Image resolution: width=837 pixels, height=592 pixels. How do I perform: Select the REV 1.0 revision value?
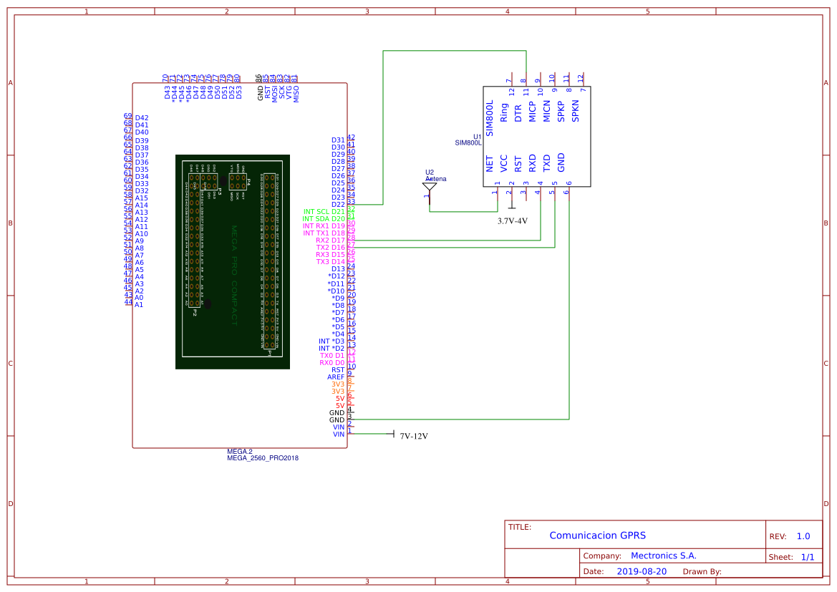[x=803, y=536]
